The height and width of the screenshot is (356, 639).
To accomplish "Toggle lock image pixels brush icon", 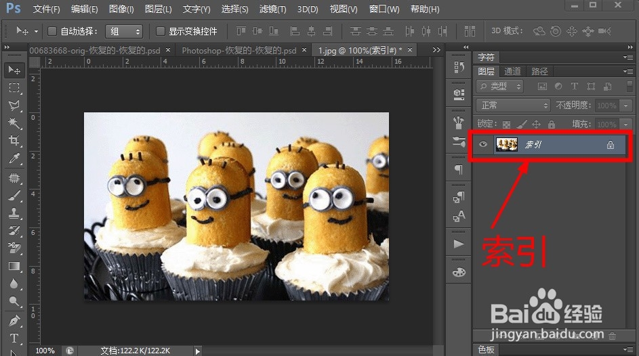I will [522, 125].
